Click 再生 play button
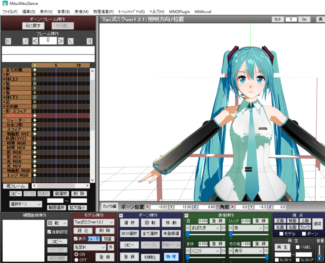This screenshot has height=263, width=325. tap(282, 247)
